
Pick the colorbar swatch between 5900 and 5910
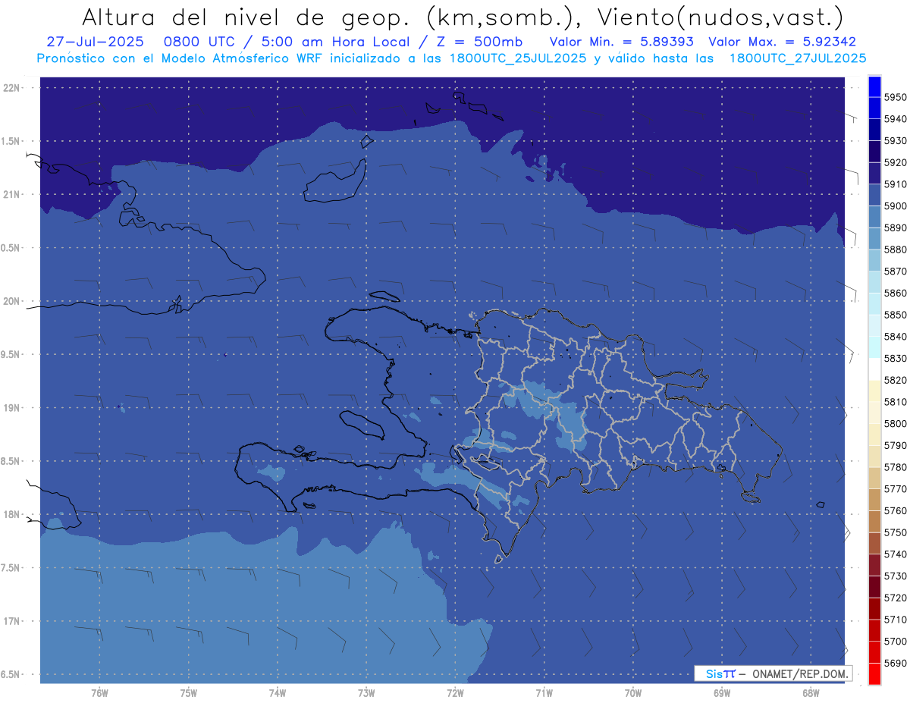tap(874, 195)
